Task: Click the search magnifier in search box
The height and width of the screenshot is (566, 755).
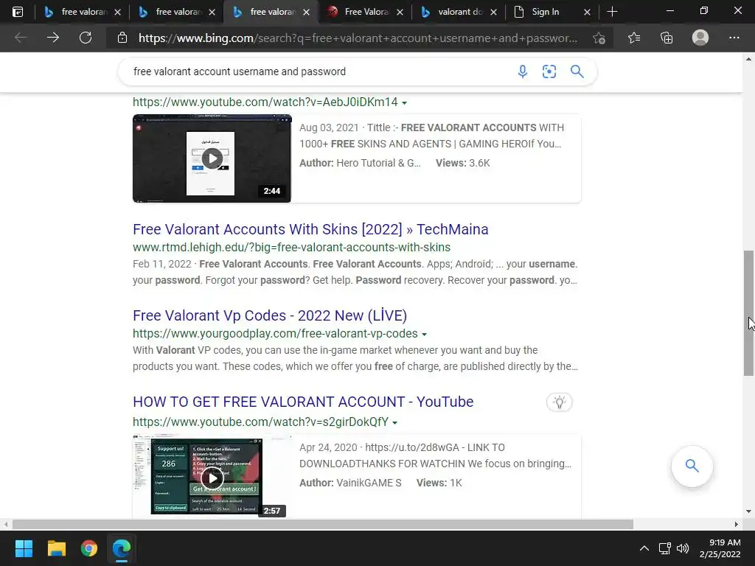Action: pos(577,71)
